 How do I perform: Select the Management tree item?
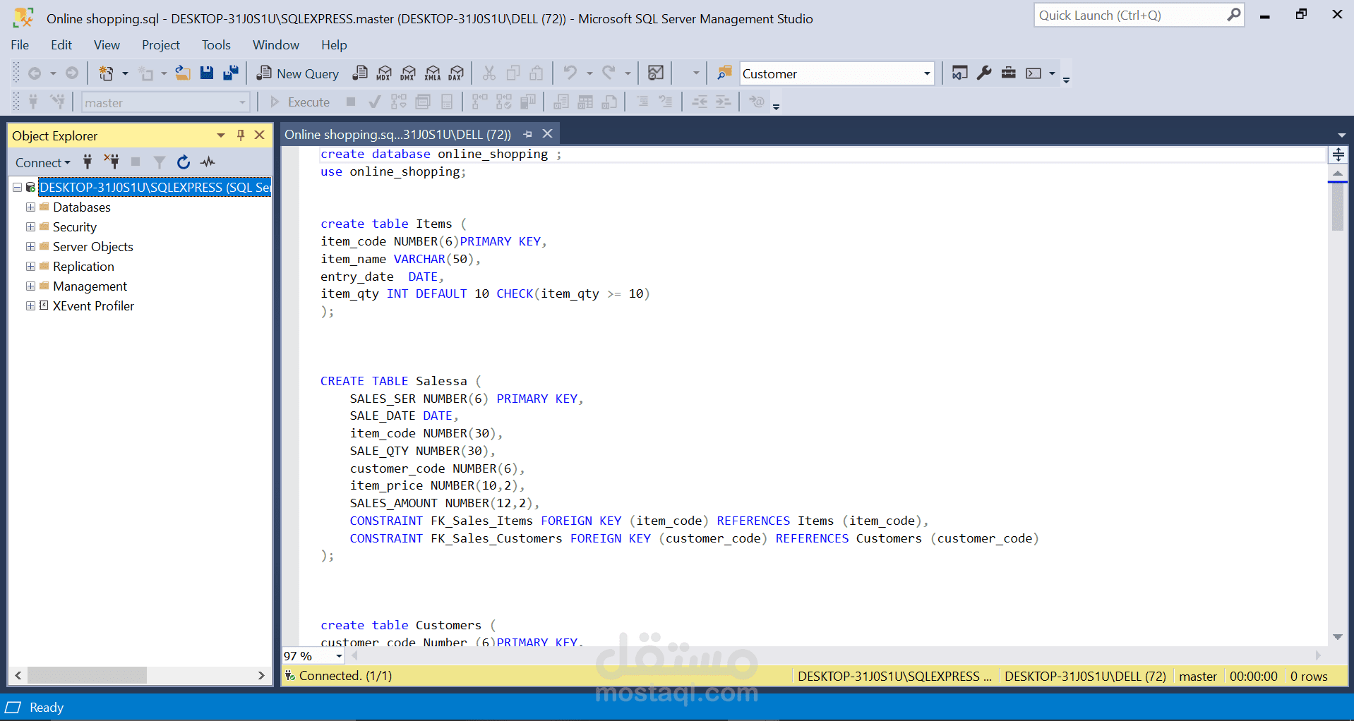[x=90, y=286]
